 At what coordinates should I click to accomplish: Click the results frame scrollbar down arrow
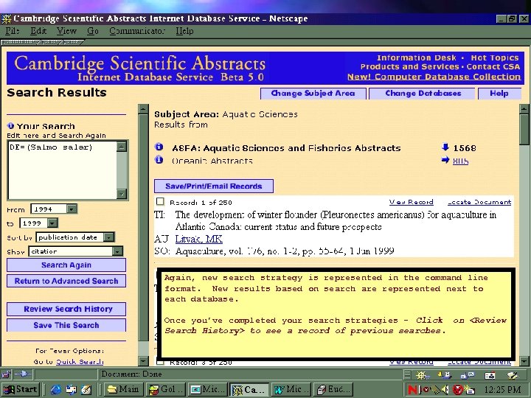pyautogui.click(x=524, y=361)
